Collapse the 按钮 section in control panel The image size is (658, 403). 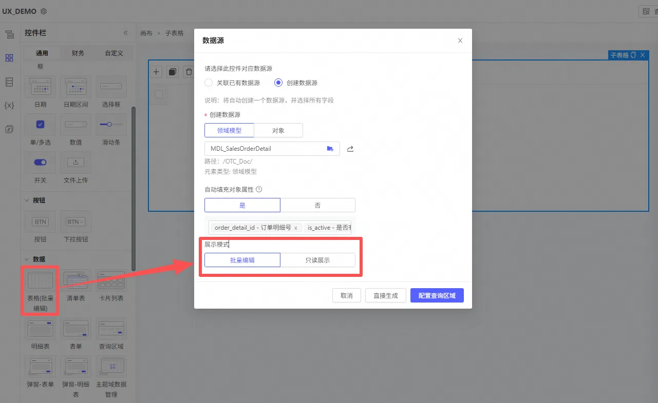click(x=27, y=200)
